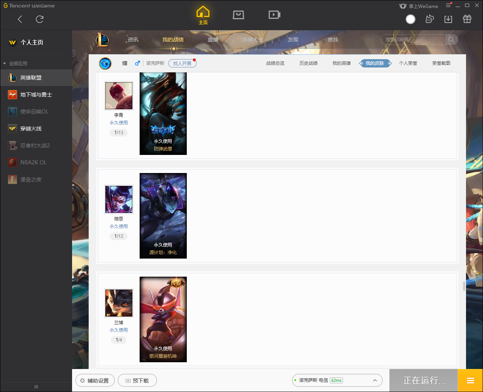Click the 银河魔装机神 skin card
Viewport: 483px width, 392px height.
(163, 319)
